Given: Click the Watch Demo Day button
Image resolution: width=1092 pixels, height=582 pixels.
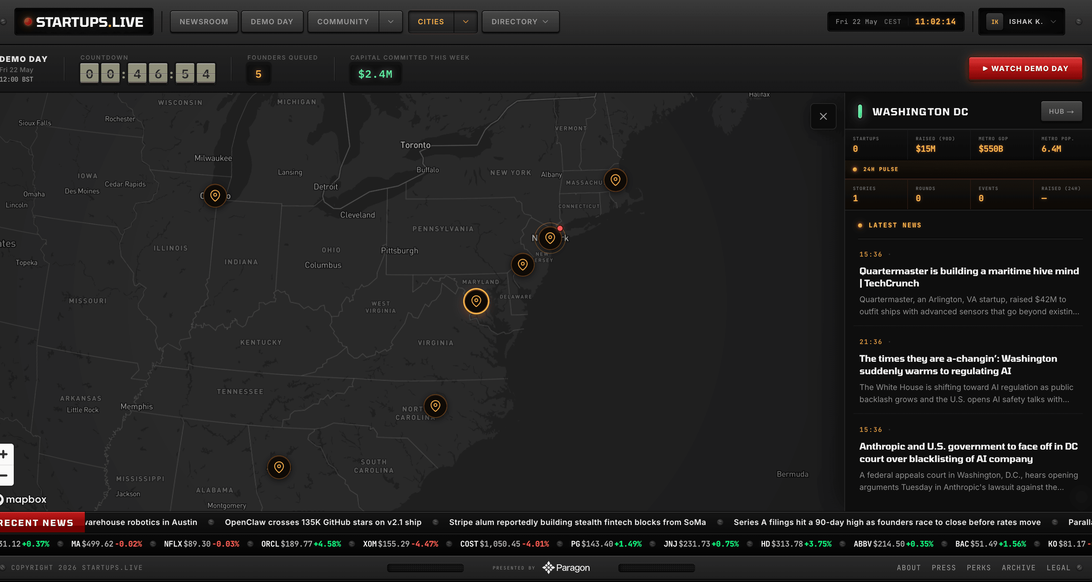Looking at the screenshot, I should click(1025, 69).
